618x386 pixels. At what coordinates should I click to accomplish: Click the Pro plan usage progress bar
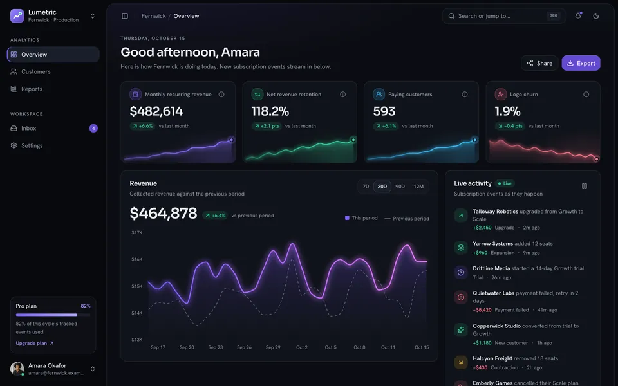(x=53, y=315)
